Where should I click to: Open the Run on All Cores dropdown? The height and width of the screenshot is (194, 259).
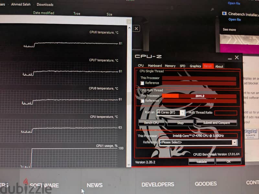tap(171, 113)
